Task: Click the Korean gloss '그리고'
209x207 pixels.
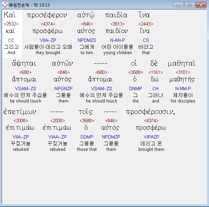Action: click(x=11, y=47)
